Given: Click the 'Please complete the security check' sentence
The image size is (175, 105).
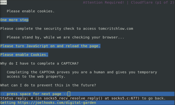Looking at the screenshot, I should [67, 29].
